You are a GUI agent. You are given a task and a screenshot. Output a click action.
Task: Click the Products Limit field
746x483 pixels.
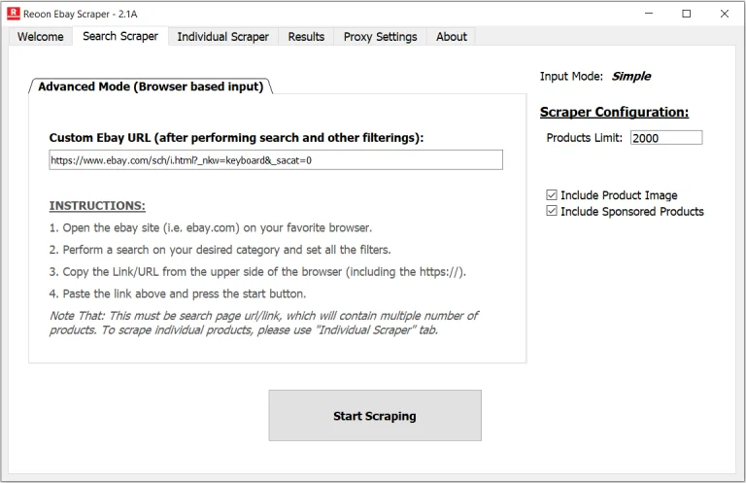click(666, 138)
